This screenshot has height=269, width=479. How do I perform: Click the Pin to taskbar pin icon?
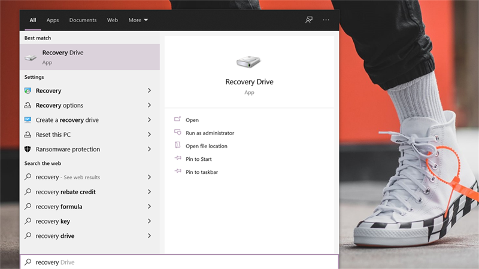click(x=178, y=171)
